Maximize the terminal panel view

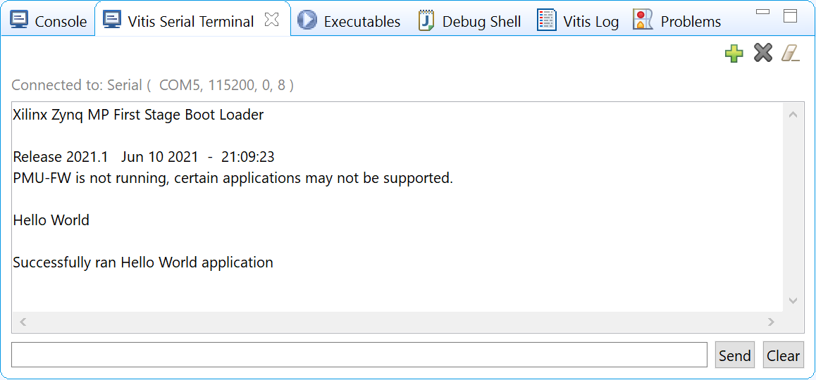790,16
